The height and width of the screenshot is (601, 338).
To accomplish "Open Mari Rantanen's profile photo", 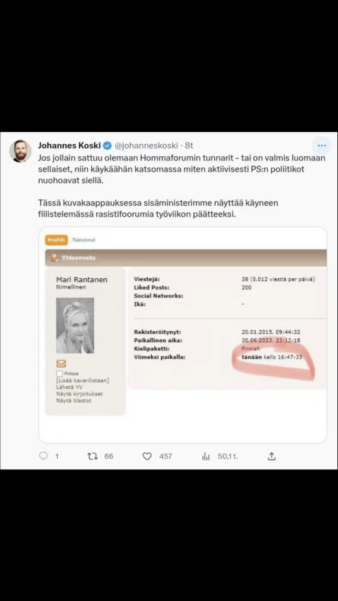I will 75,325.
